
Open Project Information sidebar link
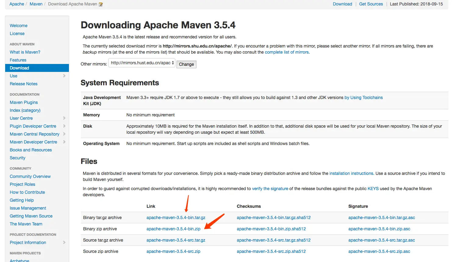(x=28, y=243)
